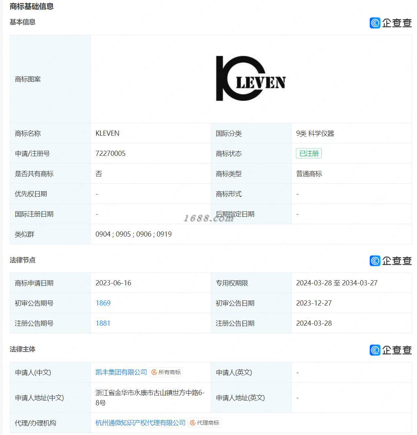Click the 法律主体 section heading
The width and height of the screenshot is (417, 435).
pos(22,349)
